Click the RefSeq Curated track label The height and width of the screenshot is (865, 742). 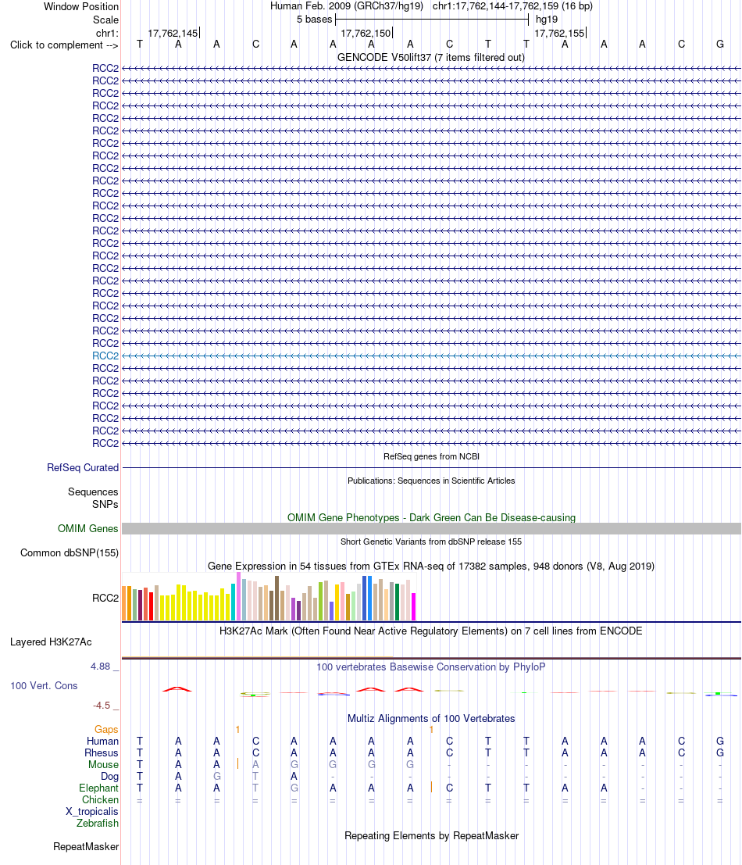83,468
